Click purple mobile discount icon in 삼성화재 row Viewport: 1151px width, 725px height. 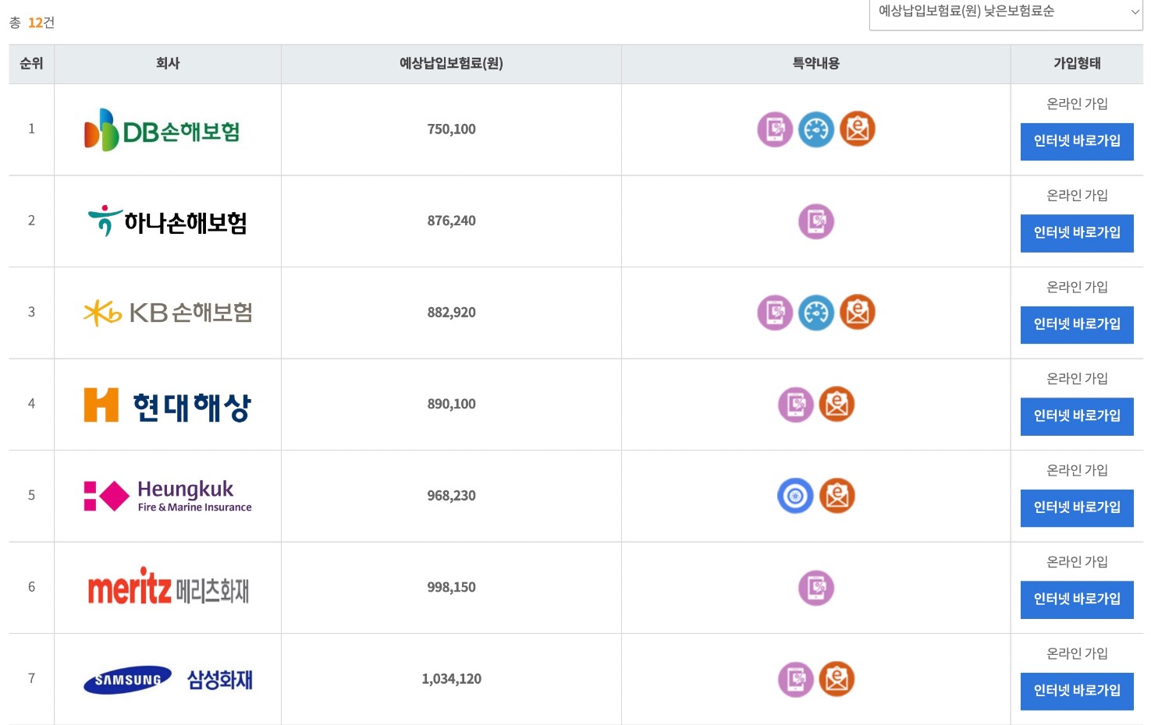[796, 679]
